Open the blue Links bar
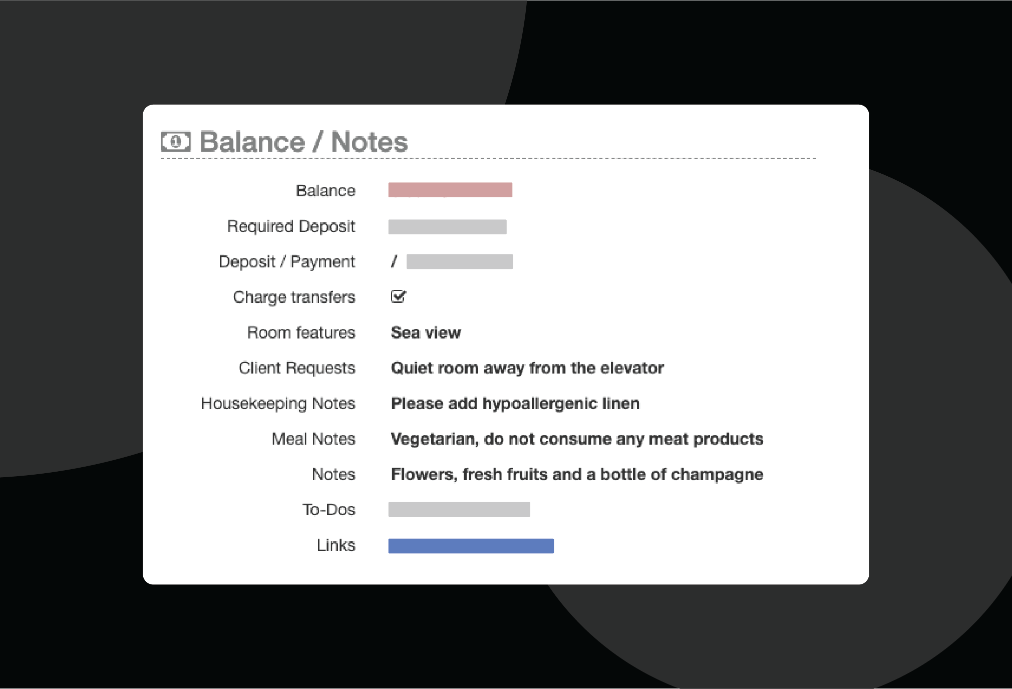The width and height of the screenshot is (1012, 689). [471, 546]
